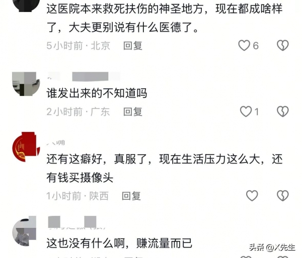This screenshot has height=258, width=302.
Task: Like the Guangdong comment '谁发出来的不知道吗'
Action: coord(246,111)
